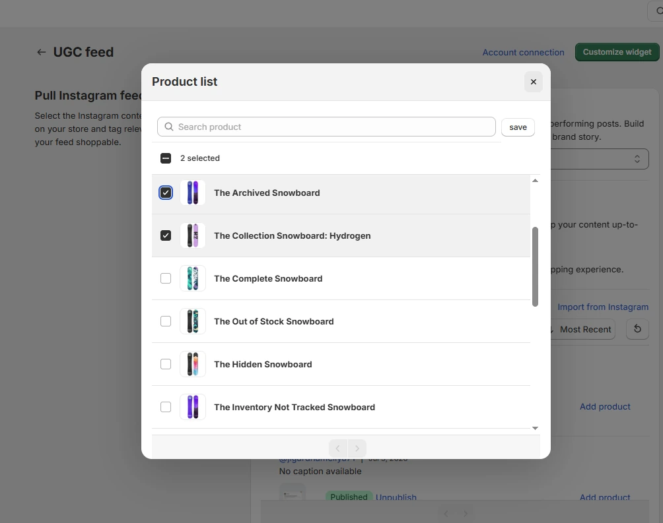Open The Archived Snowboard thumbnail
Image resolution: width=663 pixels, height=523 pixels.
tap(193, 193)
